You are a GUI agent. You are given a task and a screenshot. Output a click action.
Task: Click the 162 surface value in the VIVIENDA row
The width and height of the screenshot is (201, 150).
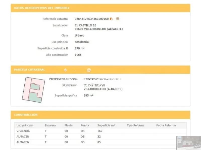pyautogui.click(x=100, y=131)
